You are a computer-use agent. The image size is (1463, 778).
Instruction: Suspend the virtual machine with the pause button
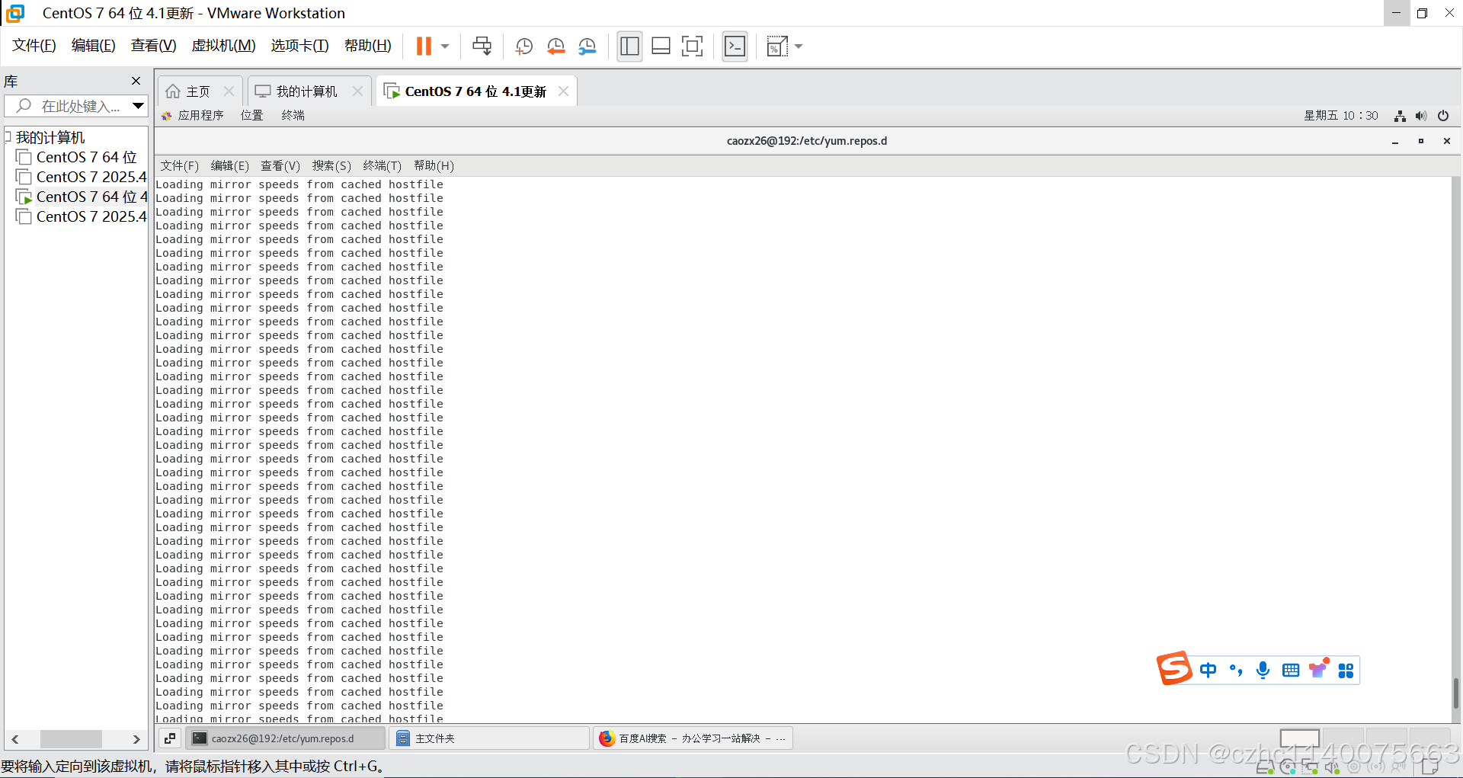tap(424, 46)
